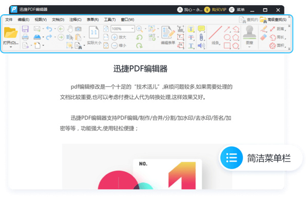Go to next view with right arrow circle
Screen dimensions: 308x198
pyautogui.click(x=61, y=37)
